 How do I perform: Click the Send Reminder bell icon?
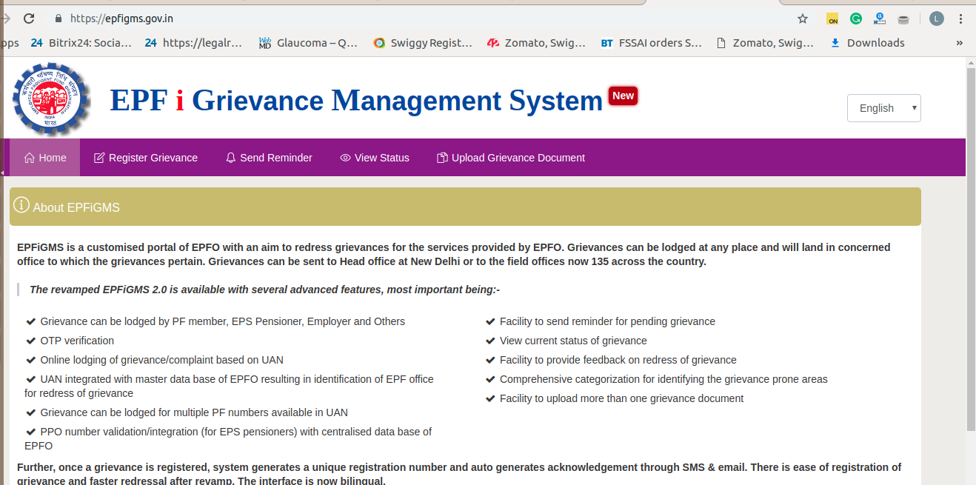pyautogui.click(x=230, y=157)
